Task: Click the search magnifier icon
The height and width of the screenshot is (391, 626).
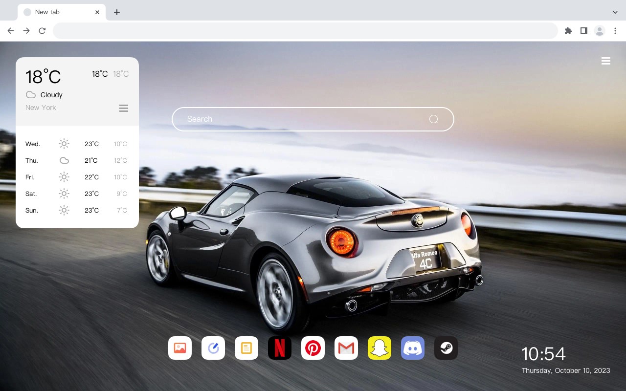Action: click(433, 119)
